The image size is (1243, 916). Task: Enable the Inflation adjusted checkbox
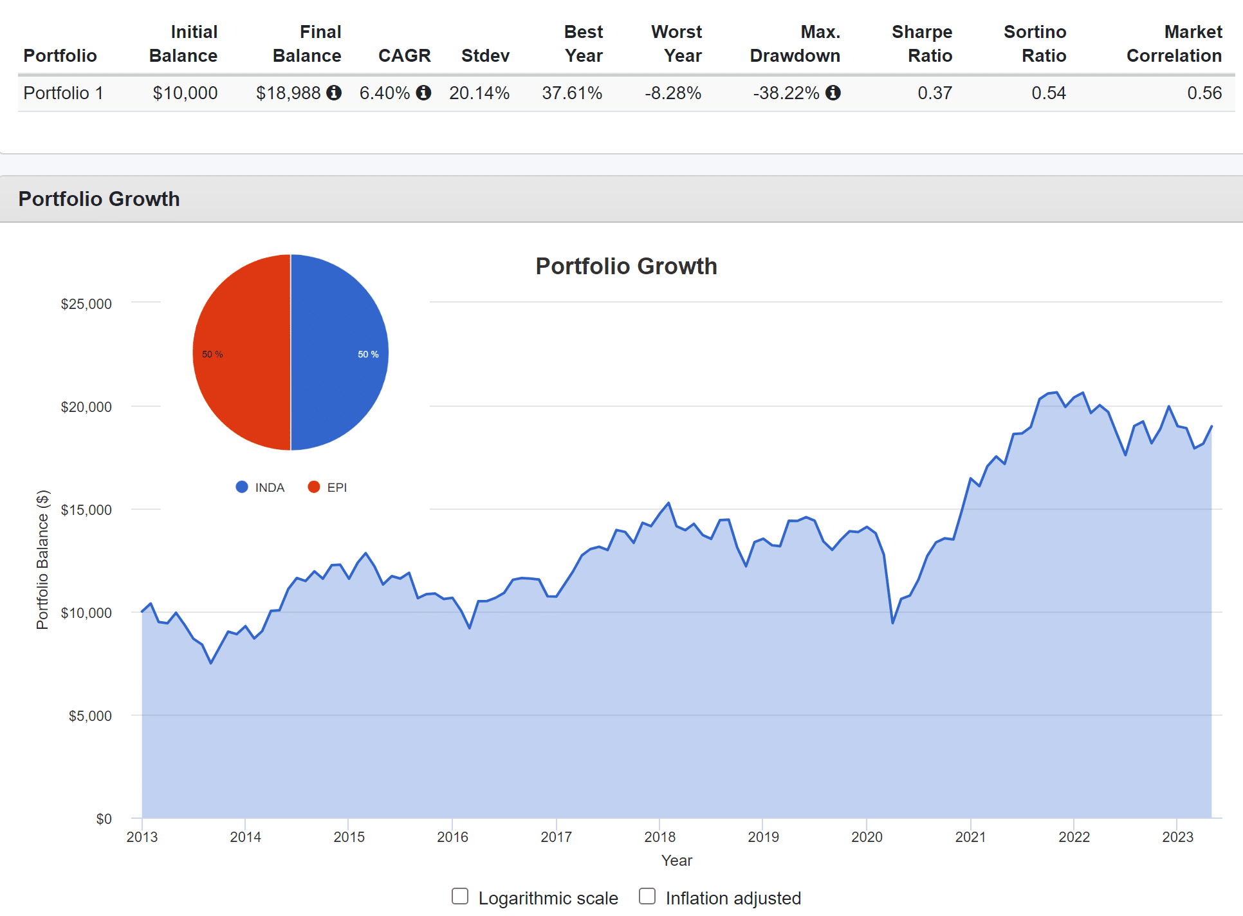(647, 896)
